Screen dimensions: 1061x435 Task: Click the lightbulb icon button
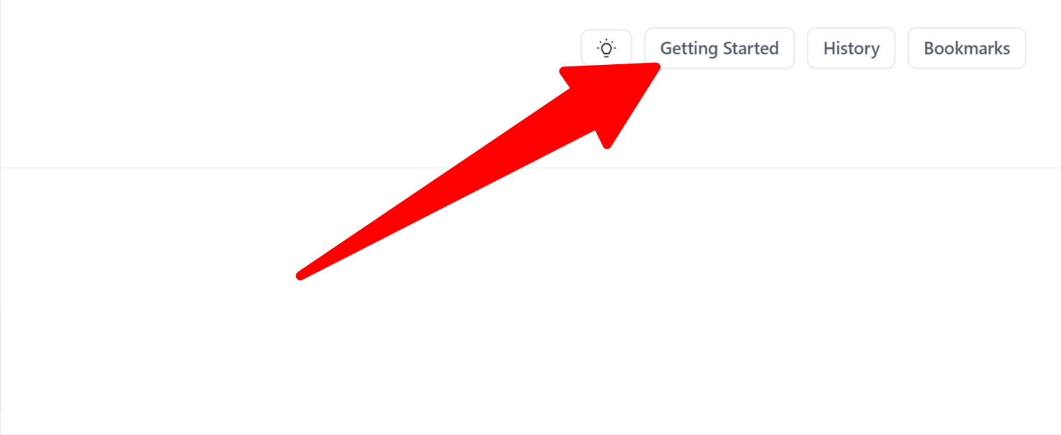click(x=606, y=48)
